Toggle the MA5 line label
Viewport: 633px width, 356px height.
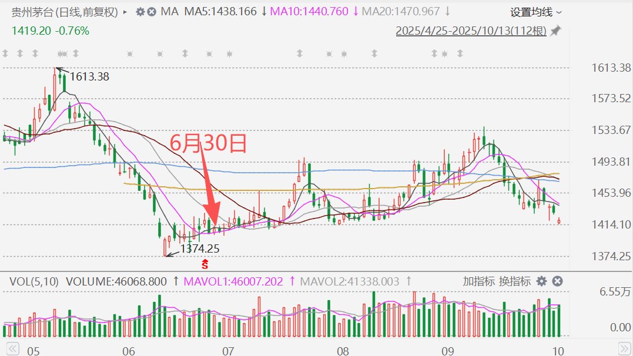[x=221, y=12]
